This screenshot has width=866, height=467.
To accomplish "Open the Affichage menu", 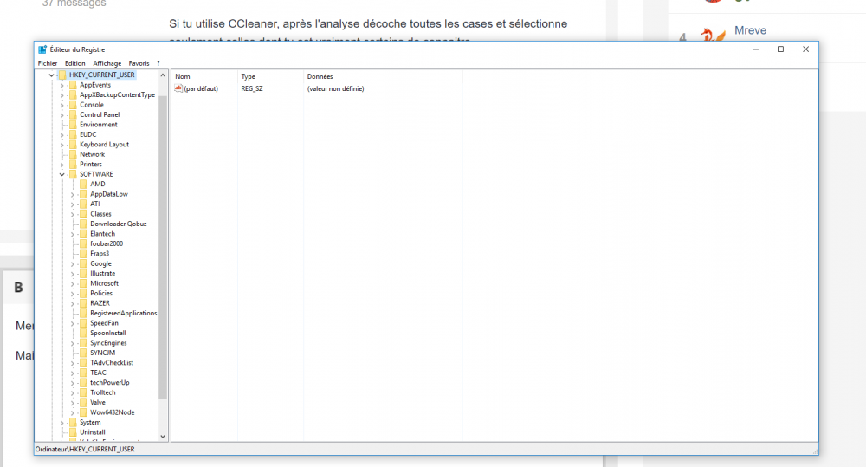I will pyautogui.click(x=107, y=63).
